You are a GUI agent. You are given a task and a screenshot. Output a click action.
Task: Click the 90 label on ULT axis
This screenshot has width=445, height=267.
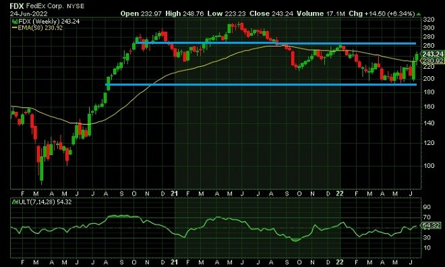pyautogui.click(x=427, y=207)
